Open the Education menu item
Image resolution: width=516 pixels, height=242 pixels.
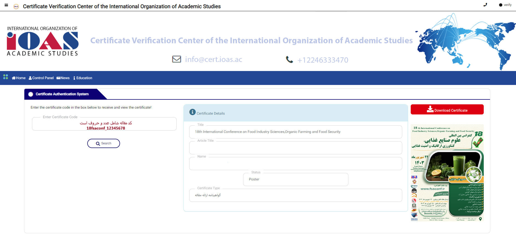tap(83, 78)
